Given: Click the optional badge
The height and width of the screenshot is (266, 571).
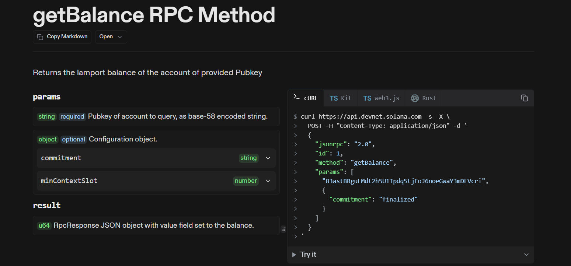Looking at the screenshot, I should tap(73, 139).
